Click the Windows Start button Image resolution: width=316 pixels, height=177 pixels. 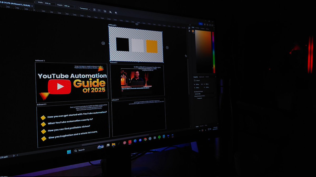pos(69,152)
